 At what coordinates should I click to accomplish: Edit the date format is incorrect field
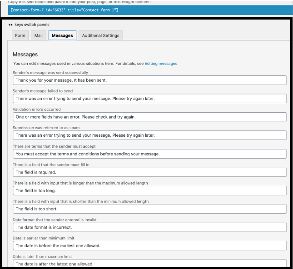(149, 227)
